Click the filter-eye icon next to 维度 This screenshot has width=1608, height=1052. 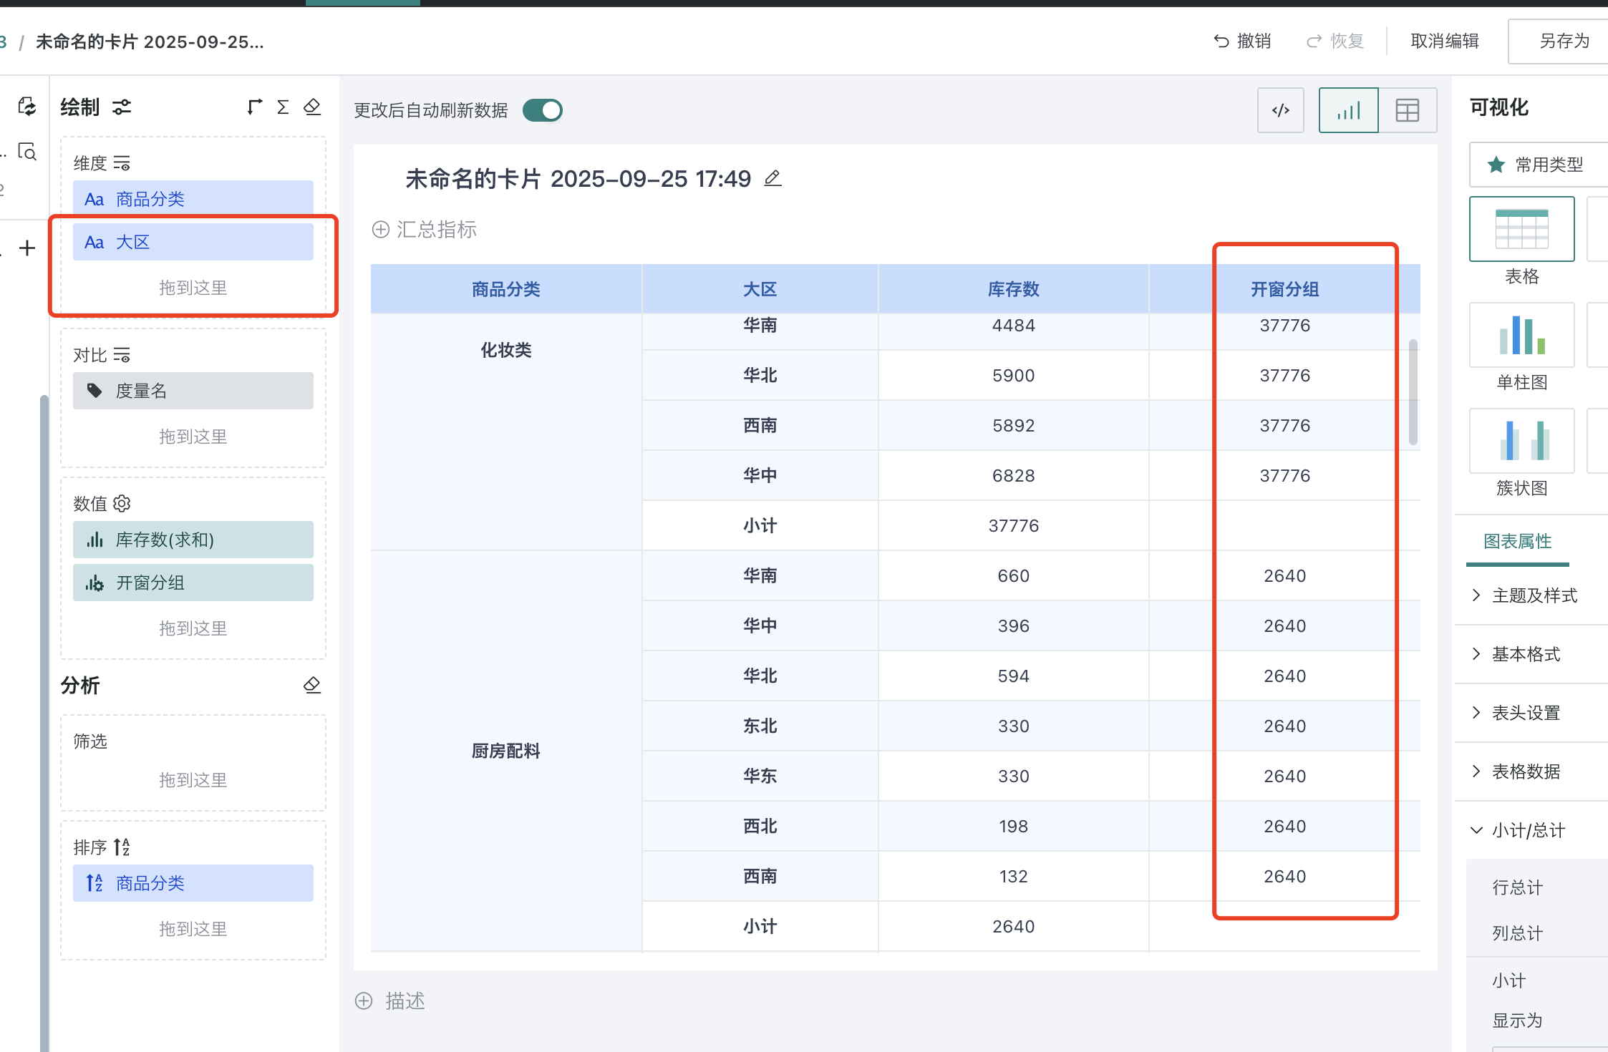tap(122, 162)
